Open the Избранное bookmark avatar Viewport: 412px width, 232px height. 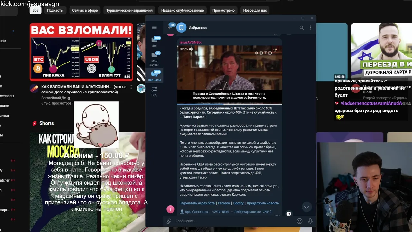181,28
